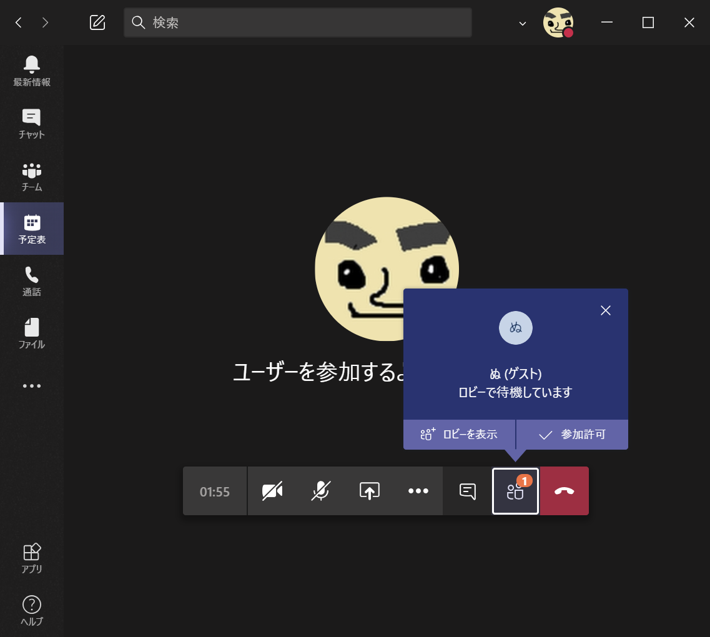Viewport: 710px width, 637px height.
Task: Click the 検索 search box
Action: pos(298,22)
